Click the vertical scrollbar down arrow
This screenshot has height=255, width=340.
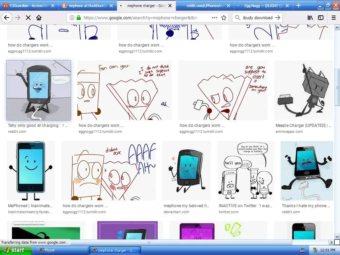pyautogui.click(x=337, y=236)
